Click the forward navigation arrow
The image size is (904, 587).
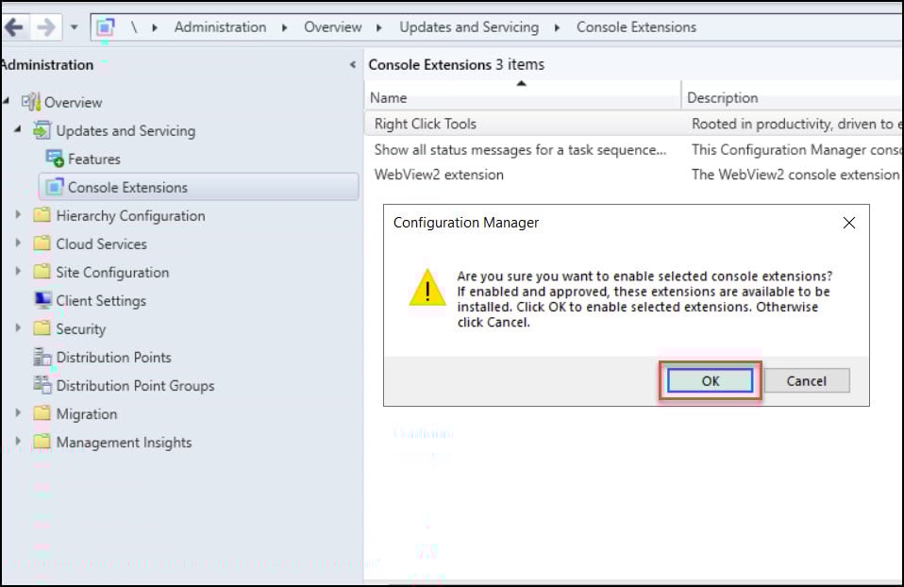click(45, 27)
